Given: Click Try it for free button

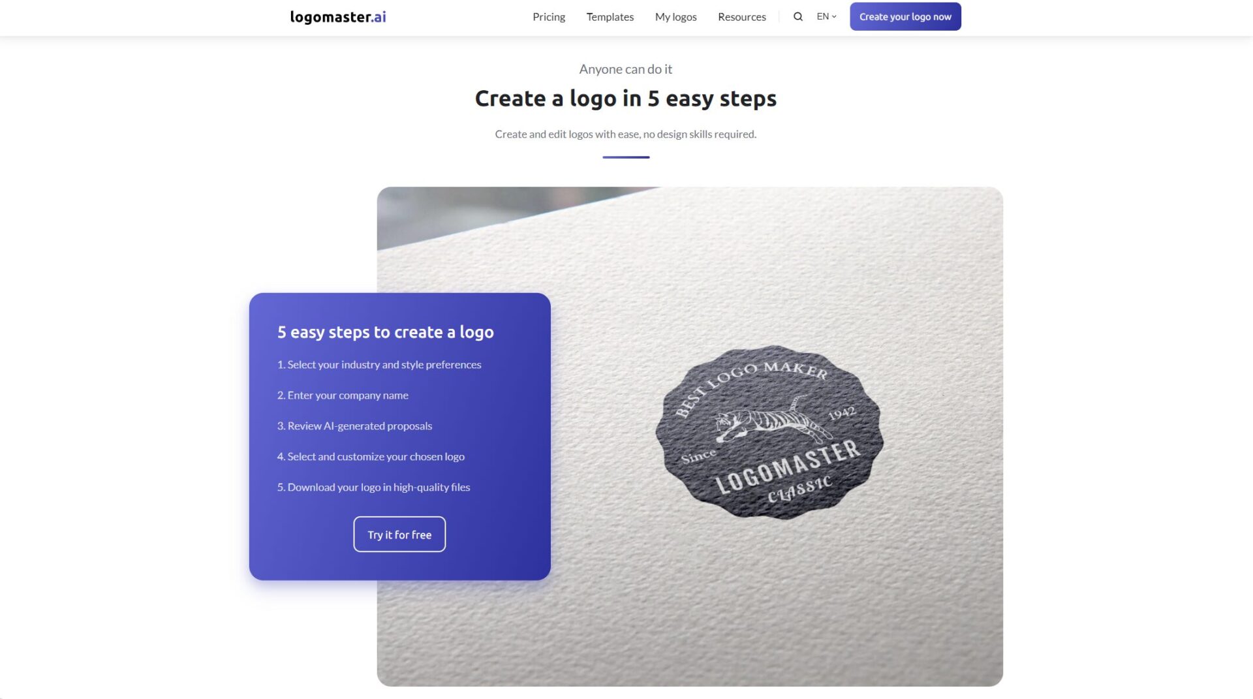Looking at the screenshot, I should pos(399,535).
